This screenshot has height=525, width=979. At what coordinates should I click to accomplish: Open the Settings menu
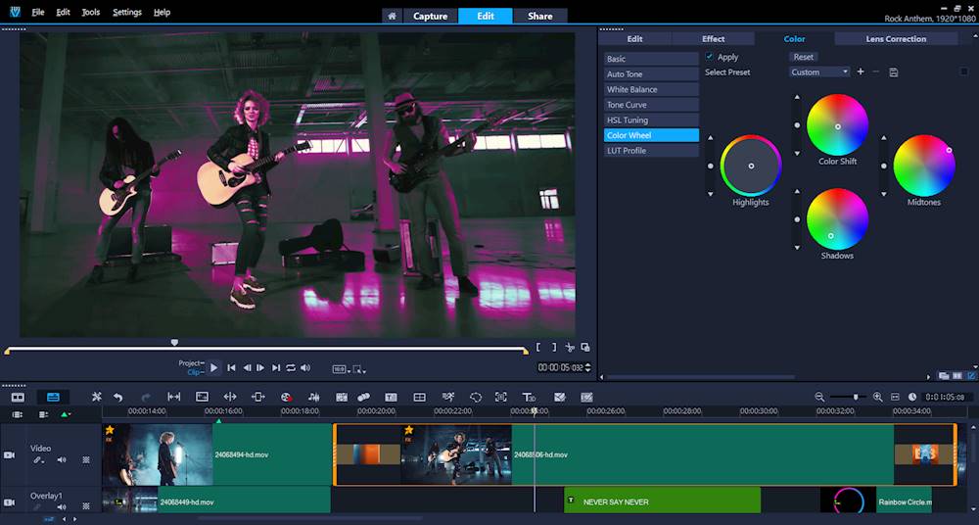pos(126,13)
